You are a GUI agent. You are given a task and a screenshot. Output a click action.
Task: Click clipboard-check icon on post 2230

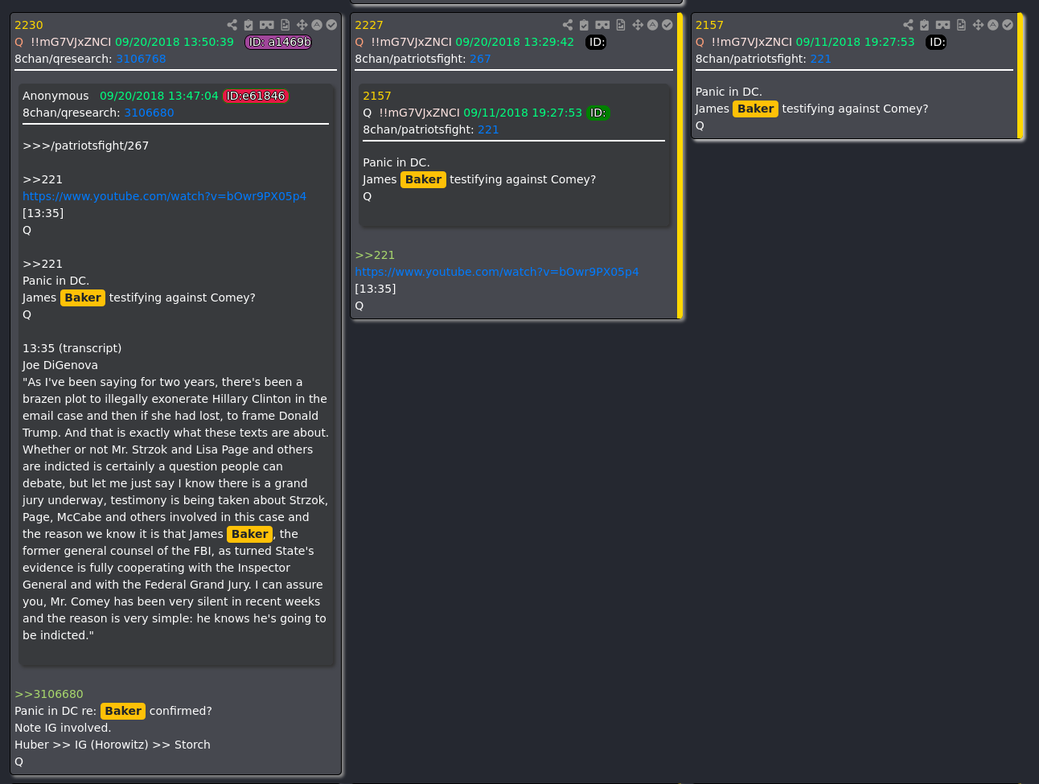(x=248, y=25)
